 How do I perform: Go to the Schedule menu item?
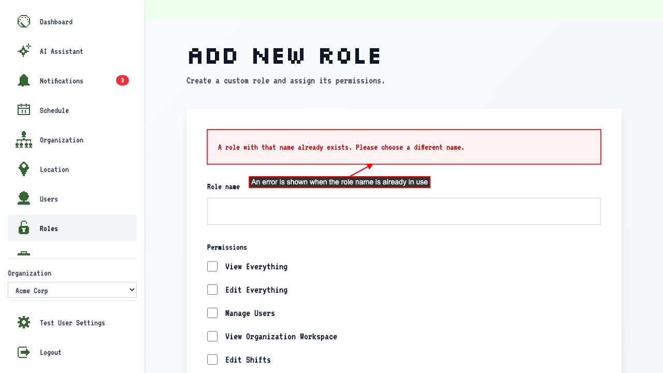click(x=72, y=110)
